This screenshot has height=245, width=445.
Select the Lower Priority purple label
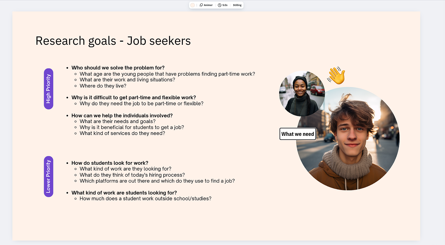click(48, 176)
